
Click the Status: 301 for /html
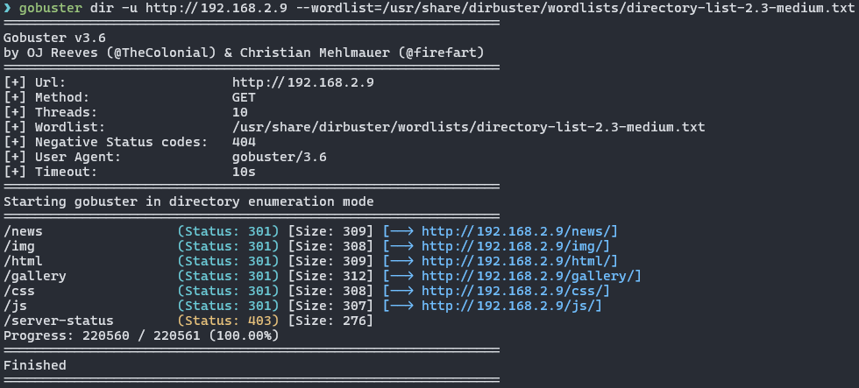(x=229, y=261)
